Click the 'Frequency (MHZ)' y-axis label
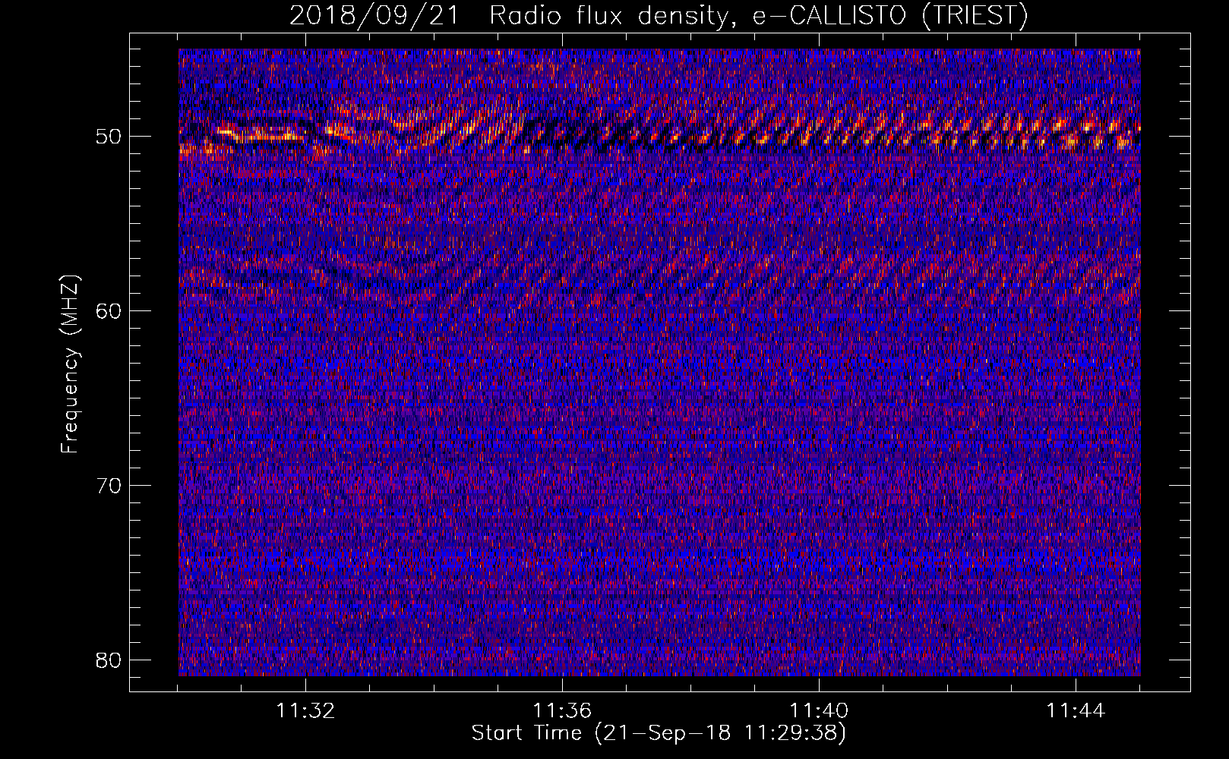 [70, 364]
